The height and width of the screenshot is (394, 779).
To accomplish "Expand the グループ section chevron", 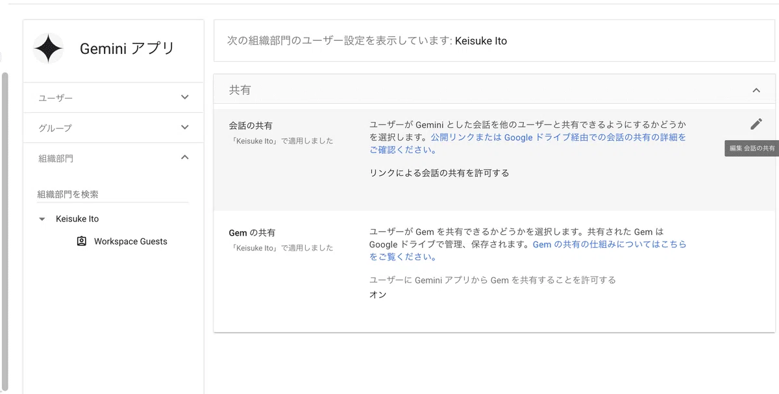I will pyautogui.click(x=185, y=127).
